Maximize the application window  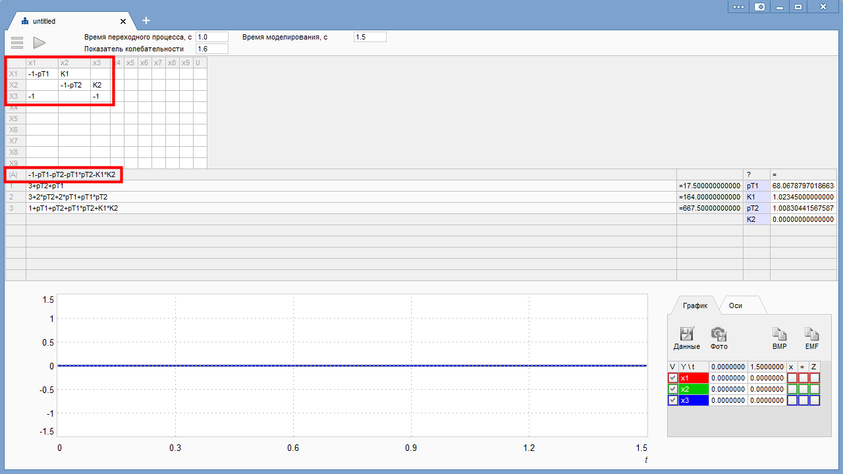798,7
